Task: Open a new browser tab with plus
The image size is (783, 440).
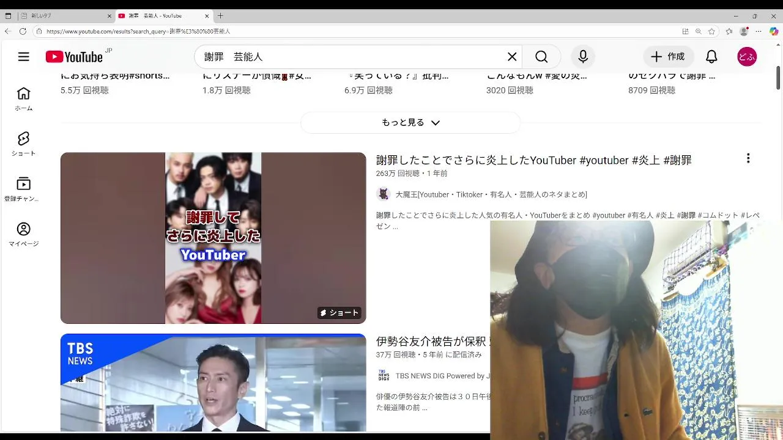Action: [x=221, y=16]
